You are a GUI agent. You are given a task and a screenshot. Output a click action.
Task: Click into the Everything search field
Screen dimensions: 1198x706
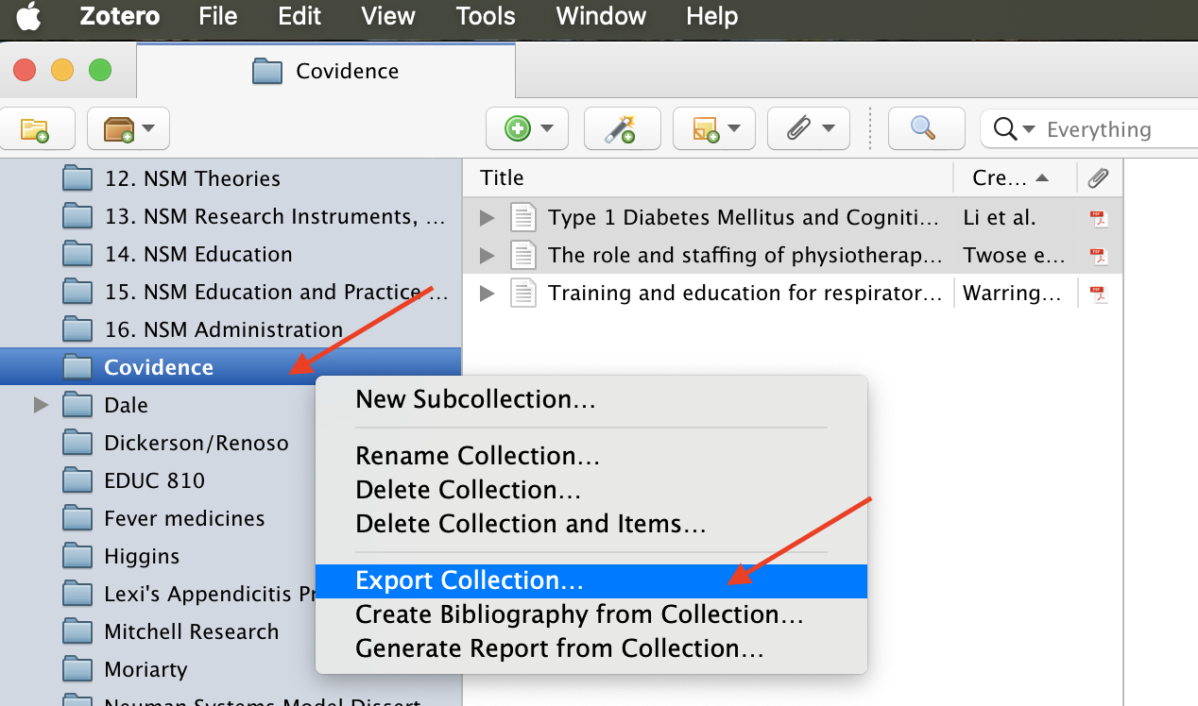[1115, 129]
